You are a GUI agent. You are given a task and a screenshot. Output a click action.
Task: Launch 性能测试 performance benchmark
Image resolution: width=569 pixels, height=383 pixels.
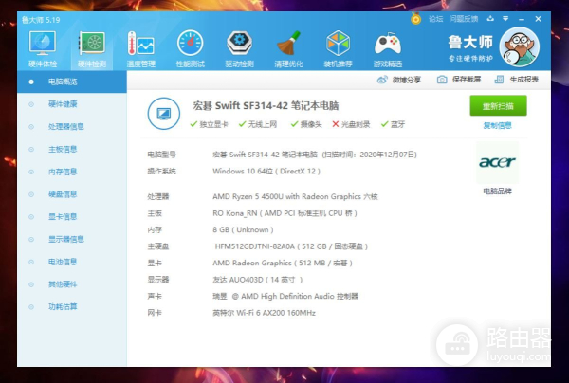point(190,45)
